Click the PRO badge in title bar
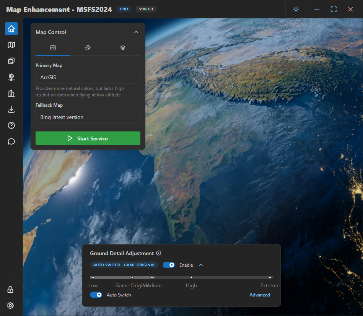This screenshot has width=363, height=316. click(x=124, y=9)
